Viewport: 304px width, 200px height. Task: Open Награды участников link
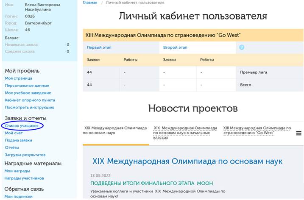click(x=24, y=178)
